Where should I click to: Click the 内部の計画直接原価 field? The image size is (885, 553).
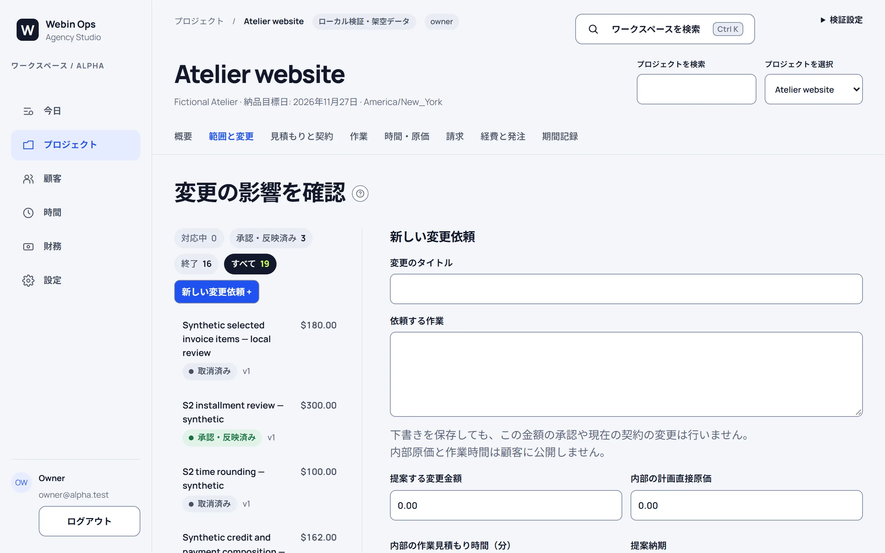[x=746, y=505]
